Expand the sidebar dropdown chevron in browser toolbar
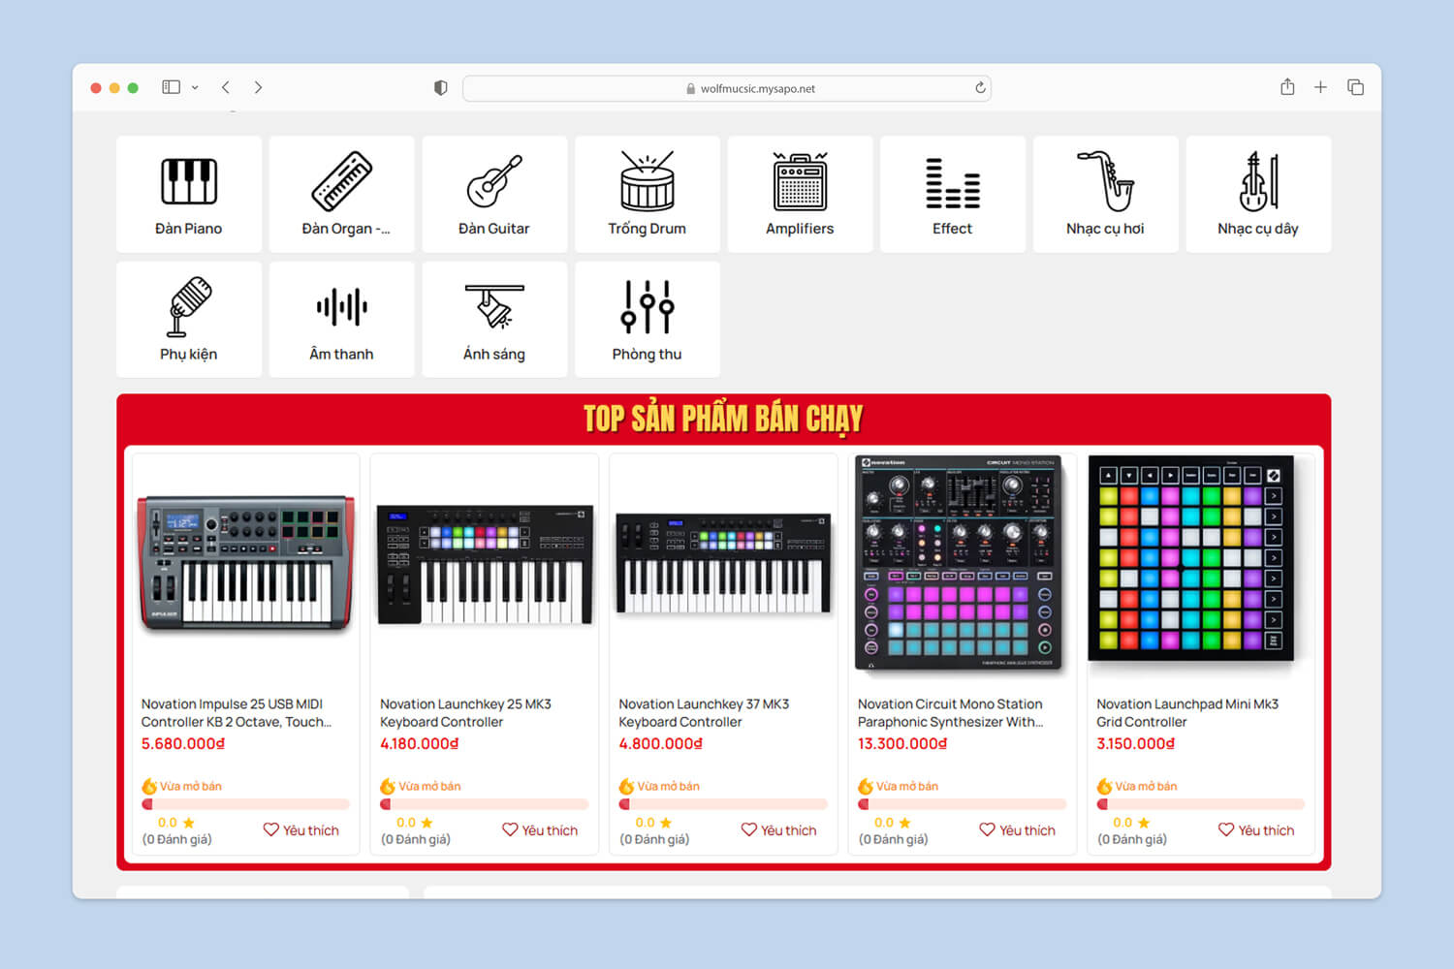 pyautogui.click(x=195, y=87)
